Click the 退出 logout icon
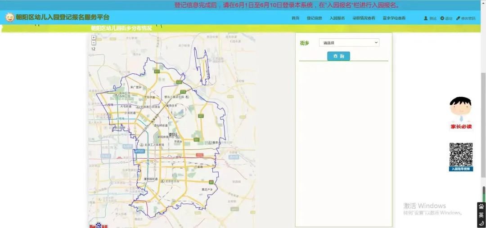486x228 pixels. point(442,18)
